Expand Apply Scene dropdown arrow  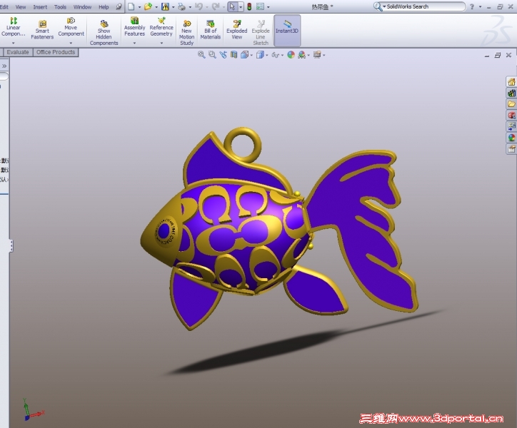[x=308, y=56]
